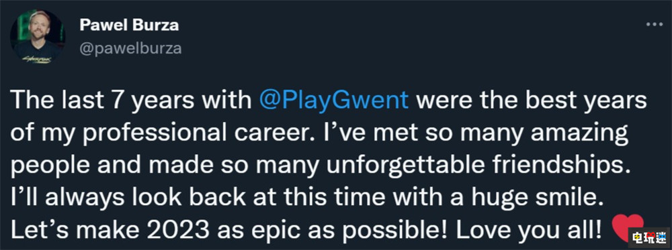Open the three-dot more options menu
The width and height of the screenshot is (672, 250).
point(654,25)
